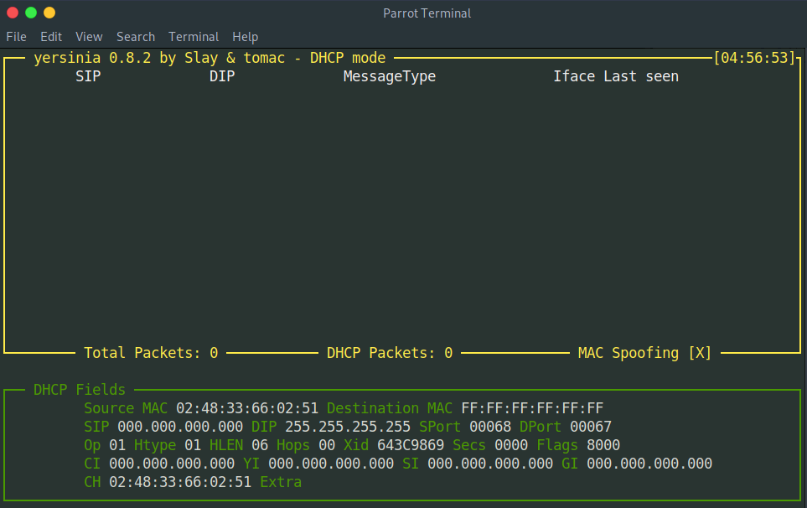Image resolution: width=807 pixels, height=508 pixels.
Task: Click the DIP value 255.255.255.255
Action: click(x=348, y=427)
